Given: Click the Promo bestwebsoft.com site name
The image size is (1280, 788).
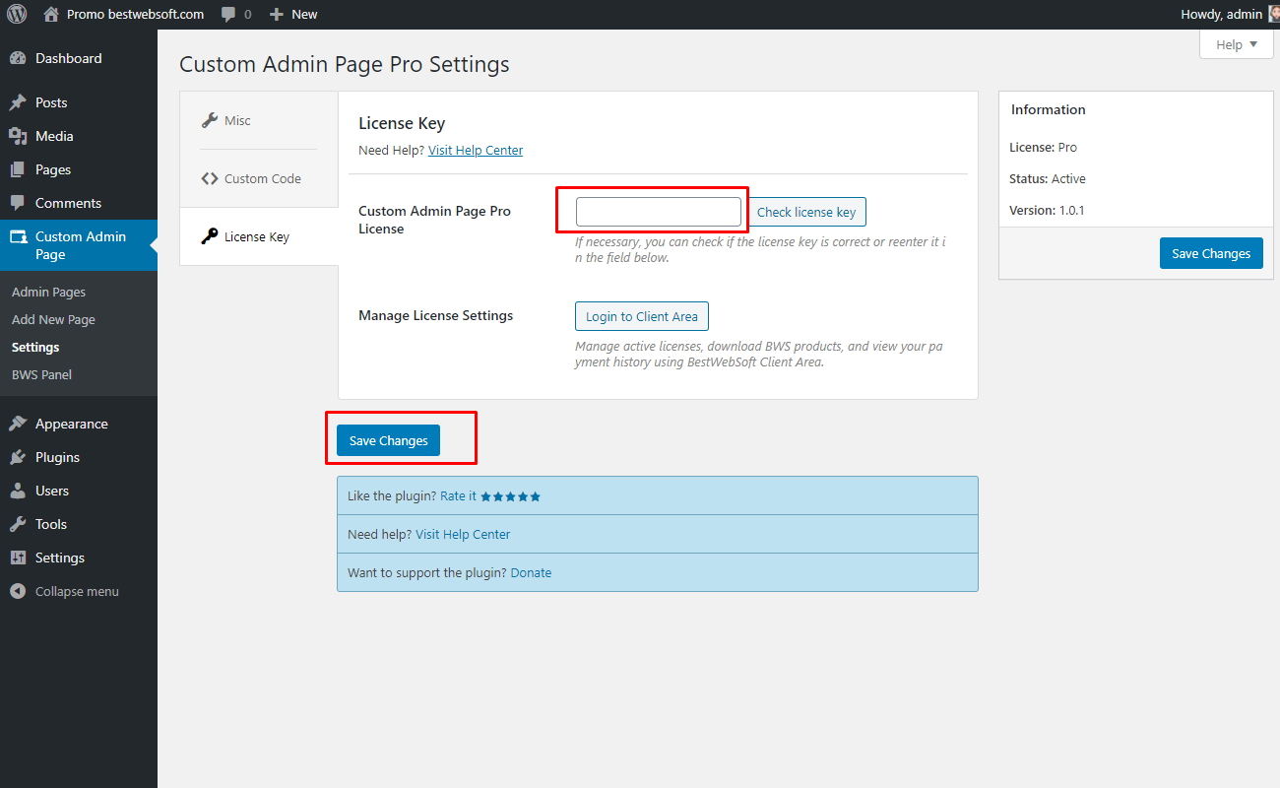Looking at the screenshot, I should click(136, 14).
